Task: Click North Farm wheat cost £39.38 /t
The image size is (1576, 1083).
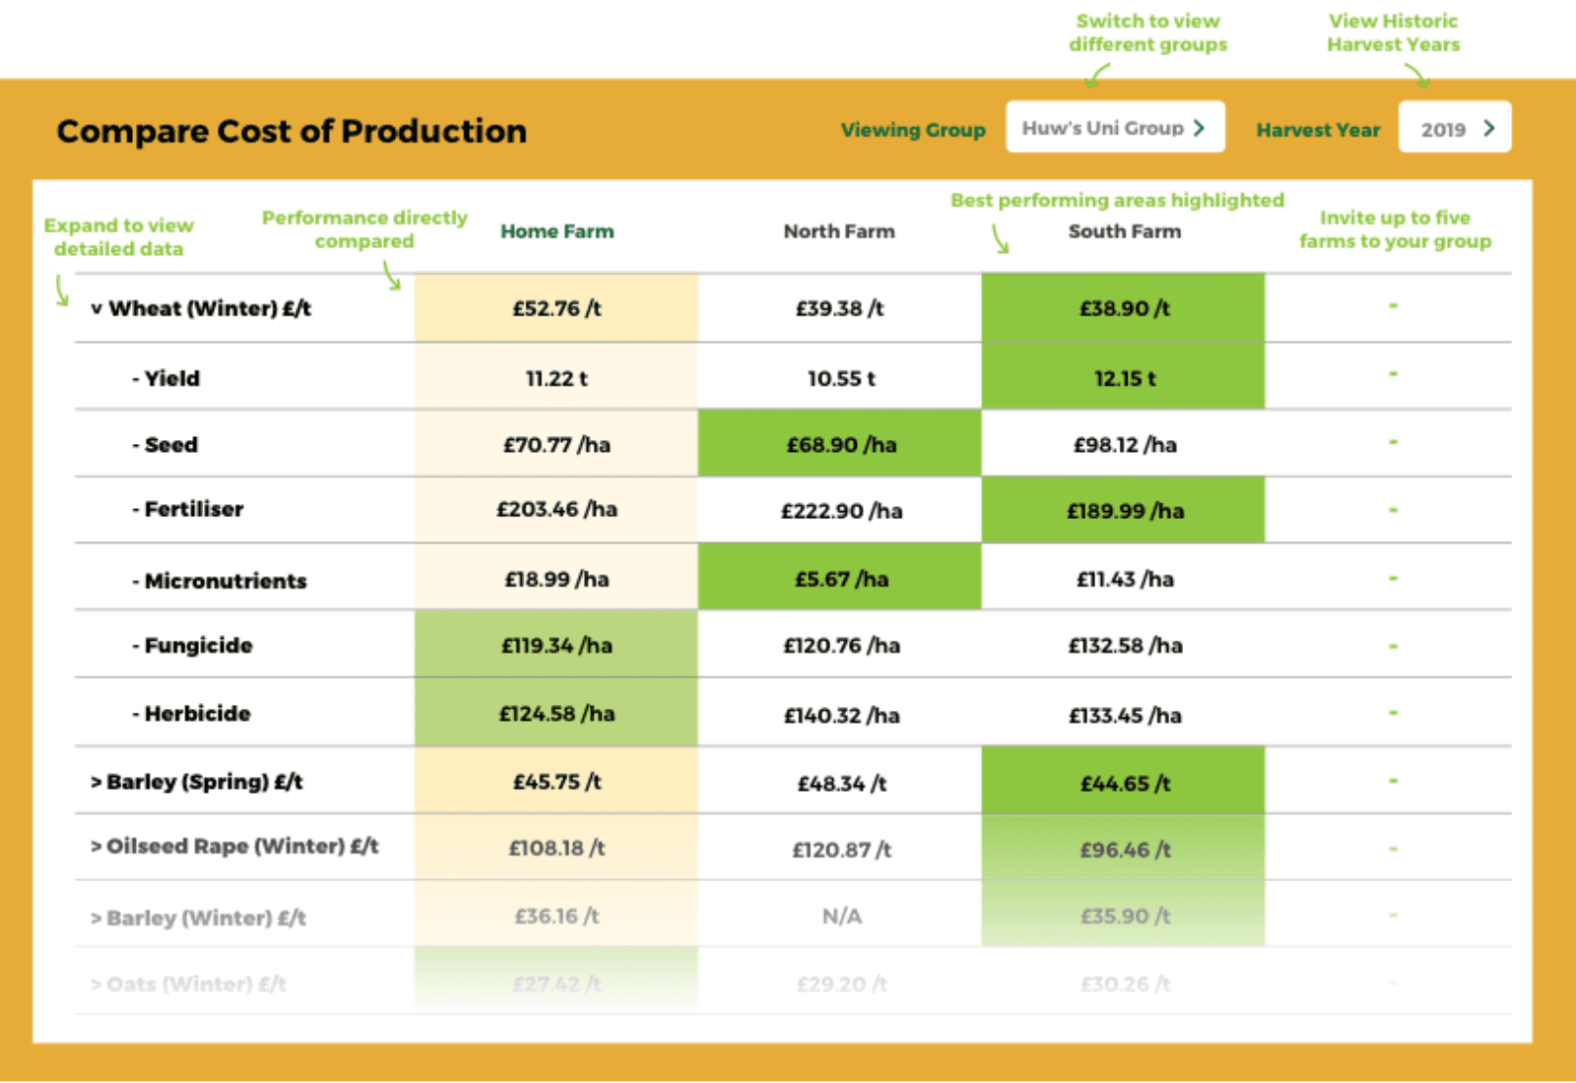Action: tap(839, 308)
